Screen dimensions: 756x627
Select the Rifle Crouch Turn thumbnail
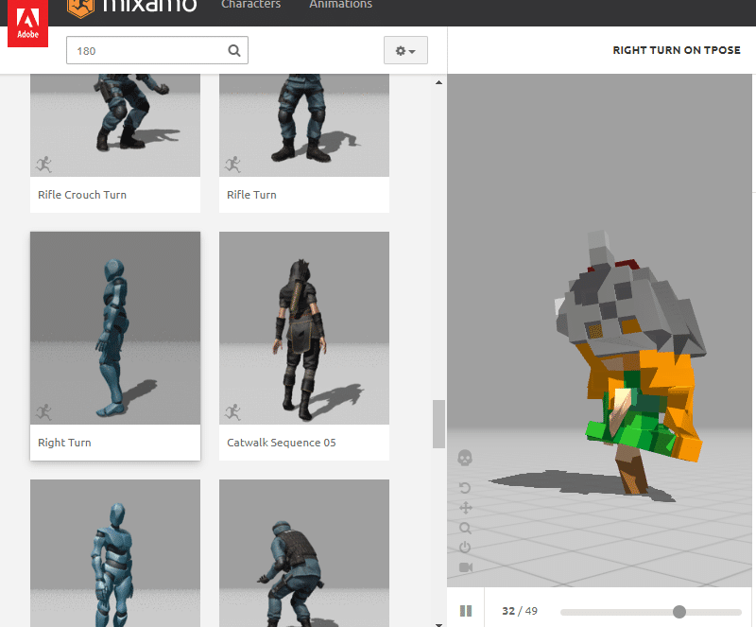(115, 125)
